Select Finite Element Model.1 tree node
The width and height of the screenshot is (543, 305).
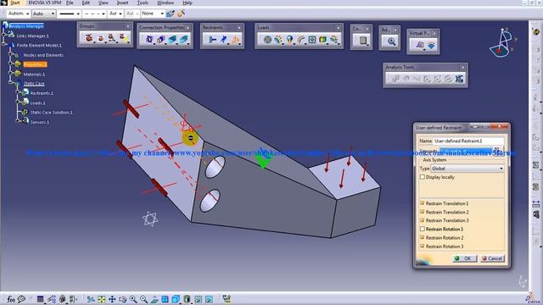pyautogui.click(x=39, y=45)
